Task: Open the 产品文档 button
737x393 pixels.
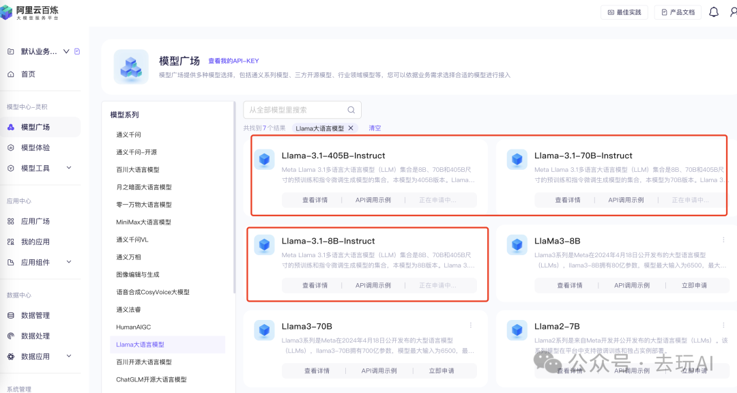Action: click(678, 12)
